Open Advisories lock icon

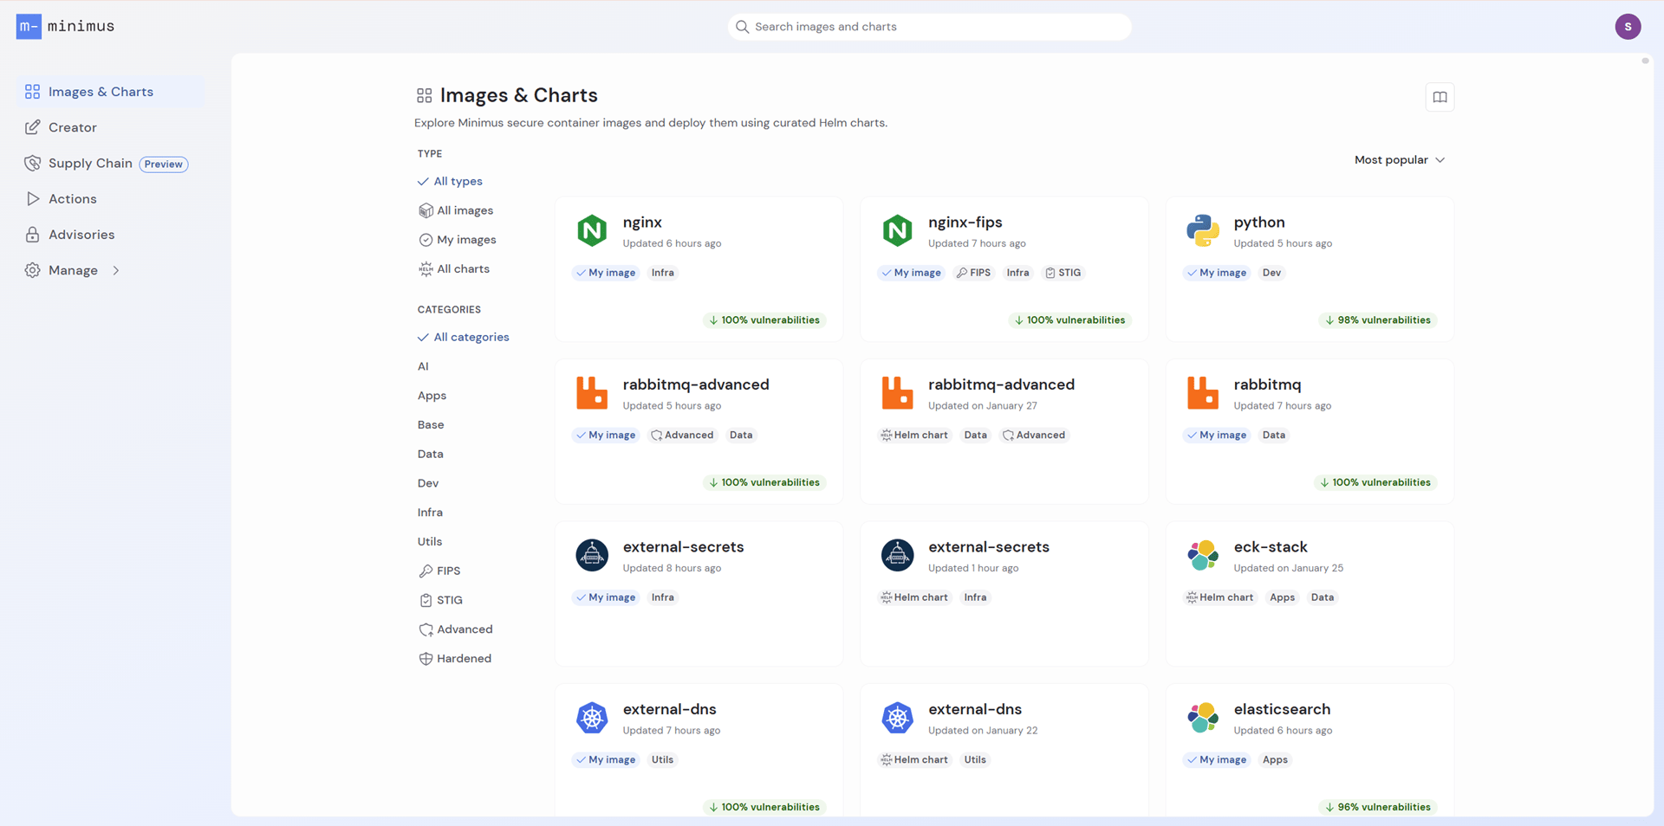[33, 235]
